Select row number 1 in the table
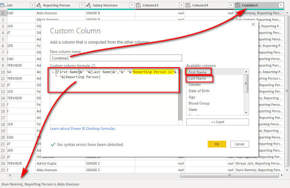 (x=3, y=13)
